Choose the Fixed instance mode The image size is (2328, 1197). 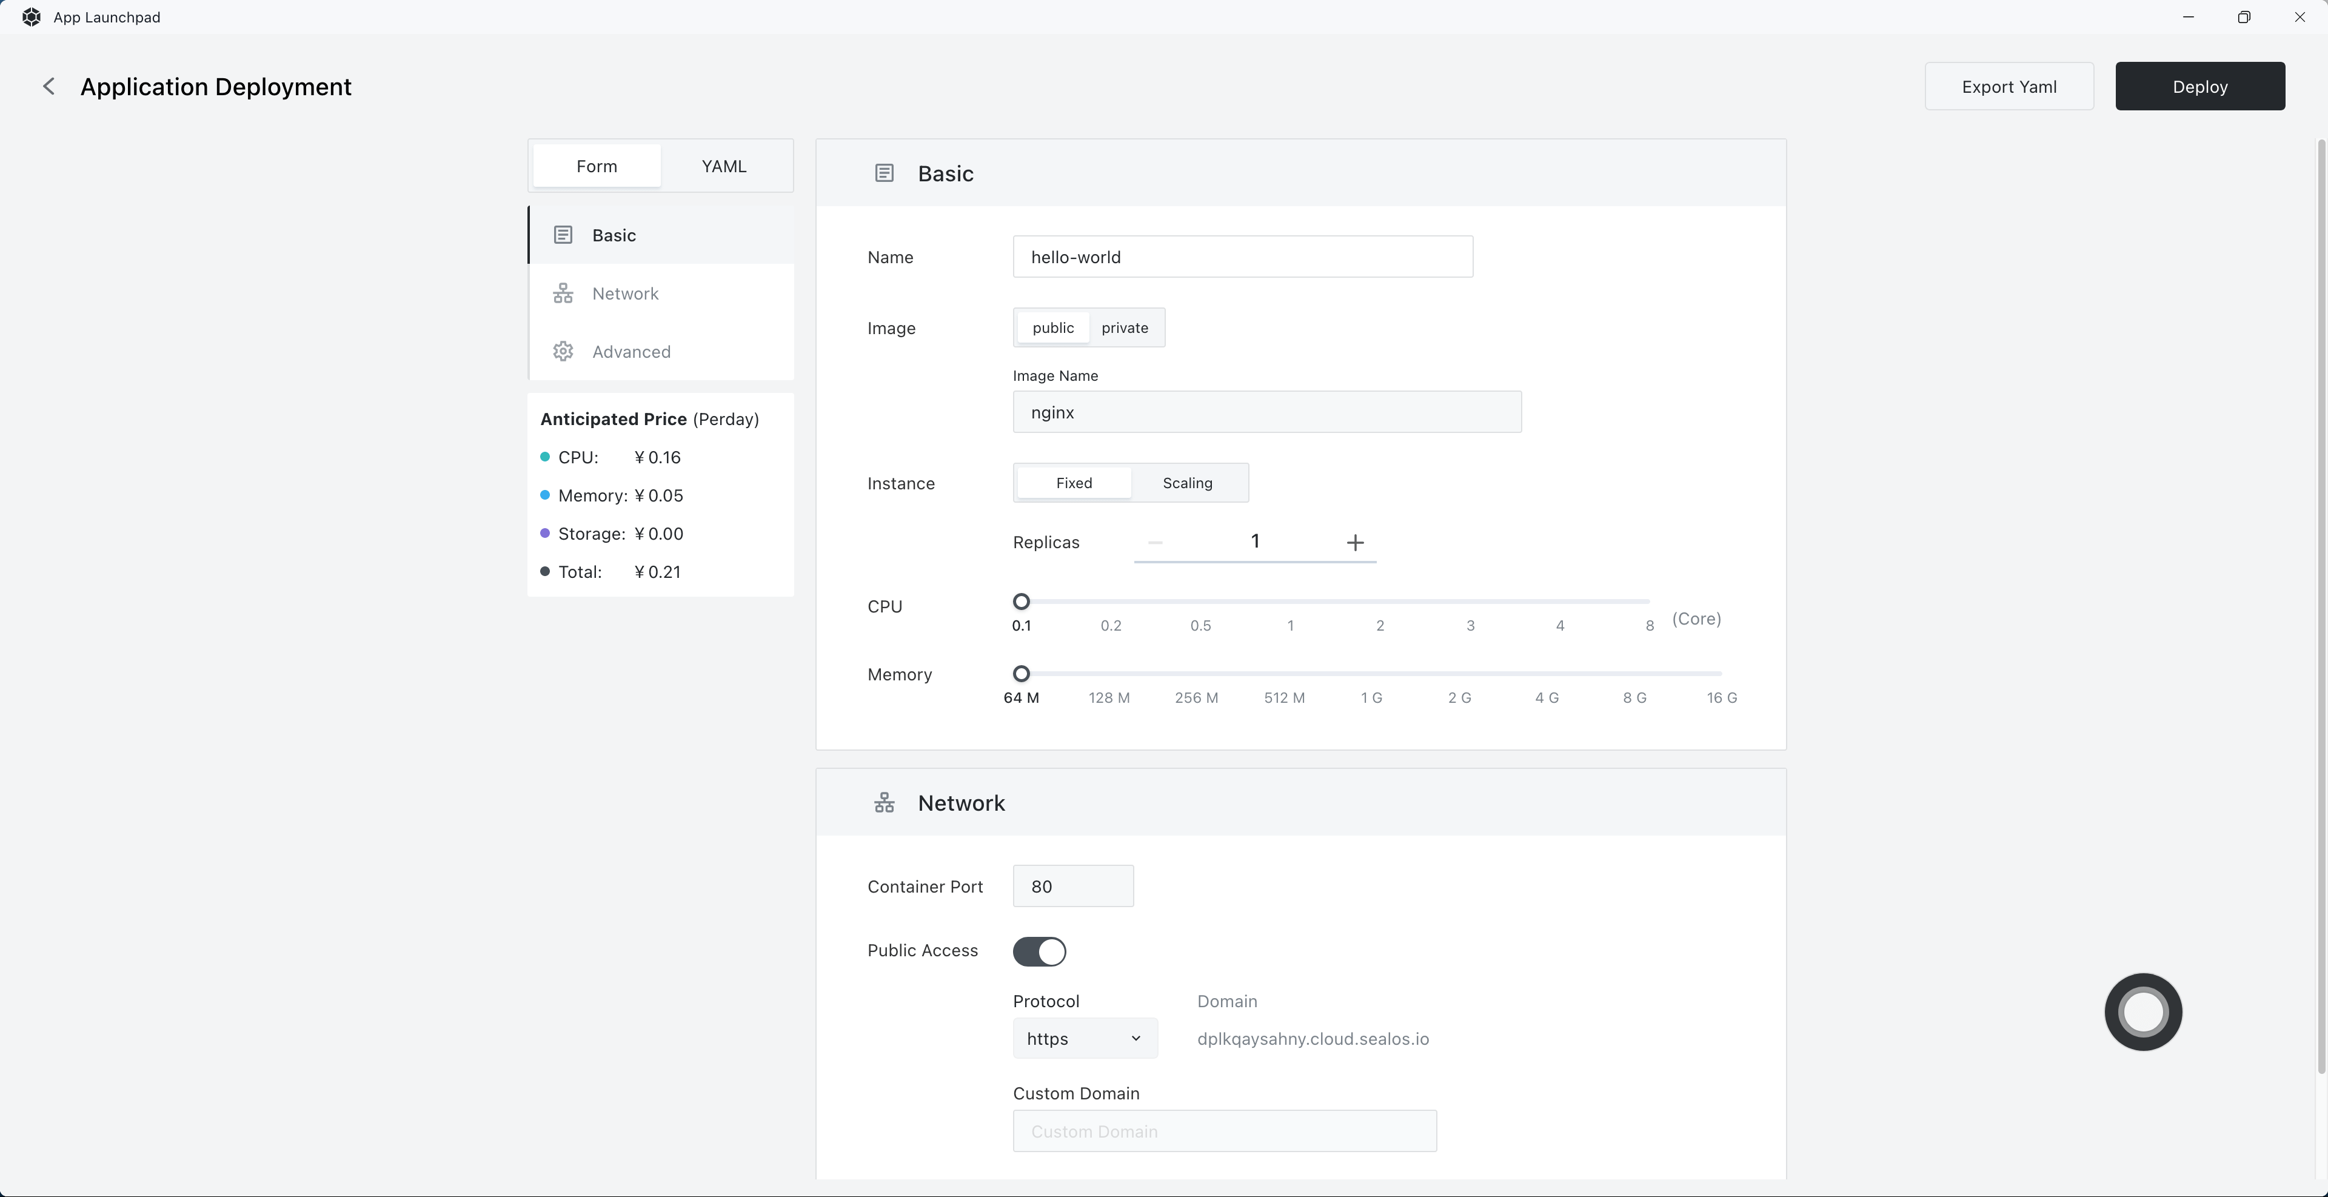pos(1074,483)
